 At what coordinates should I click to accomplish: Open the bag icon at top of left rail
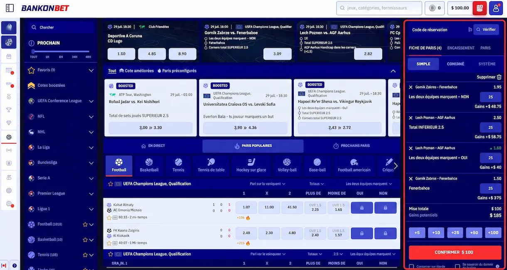pos(9,28)
